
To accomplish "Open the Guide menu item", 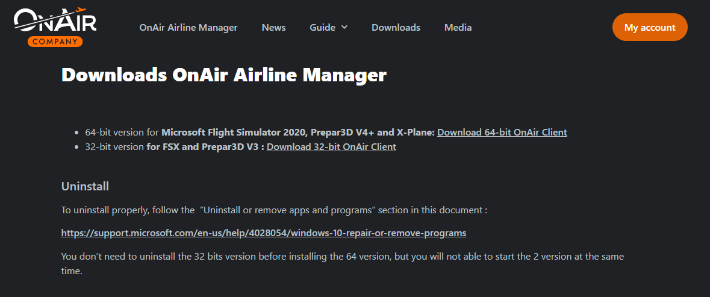I will pyautogui.click(x=322, y=27).
